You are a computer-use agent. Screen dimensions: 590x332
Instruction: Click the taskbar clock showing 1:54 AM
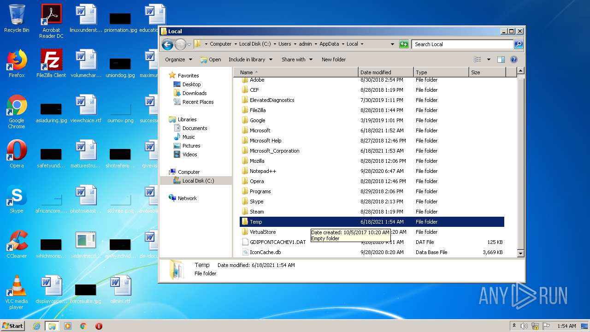pos(566,326)
